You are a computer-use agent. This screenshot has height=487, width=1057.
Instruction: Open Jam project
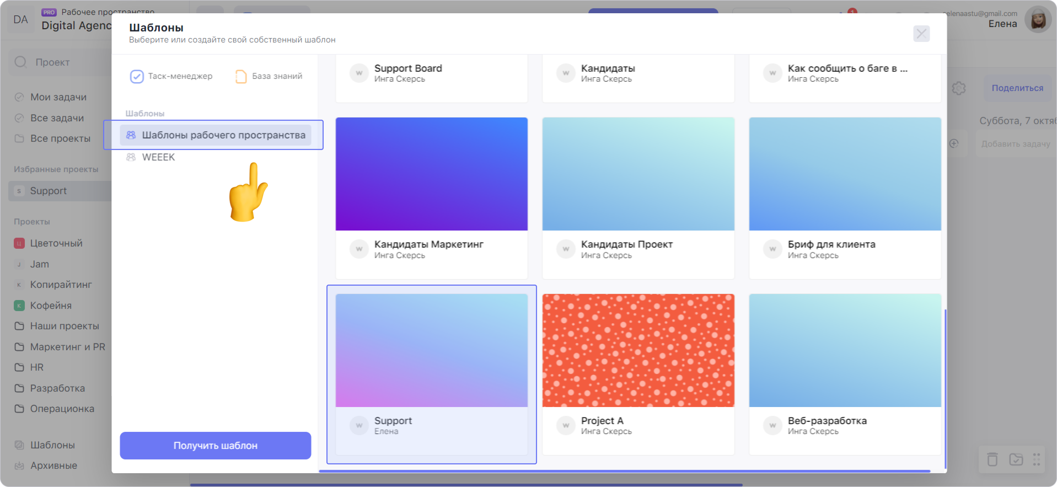(x=39, y=264)
